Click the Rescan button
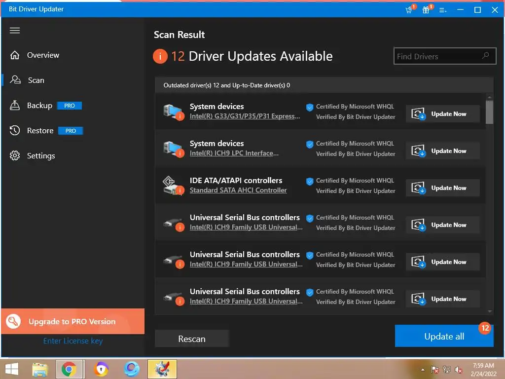Image resolution: width=505 pixels, height=379 pixels. (x=192, y=339)
